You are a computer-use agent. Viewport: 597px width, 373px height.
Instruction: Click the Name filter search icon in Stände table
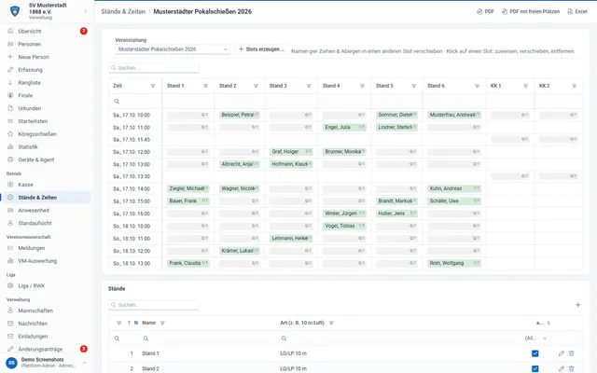146,338
